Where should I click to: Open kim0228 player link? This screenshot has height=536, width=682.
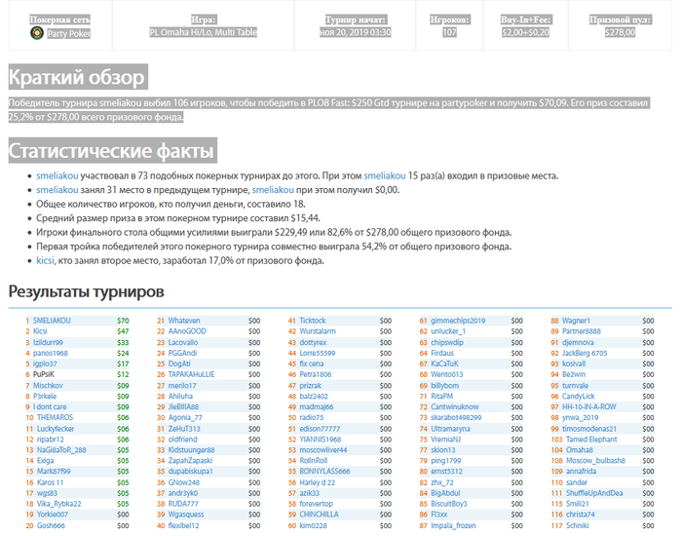click(313, 525)
